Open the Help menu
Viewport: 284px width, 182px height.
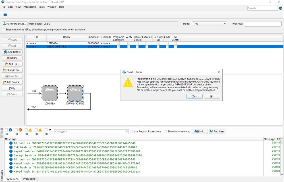(62, 7)
